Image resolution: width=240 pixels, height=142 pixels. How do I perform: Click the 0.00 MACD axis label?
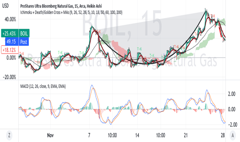click(x=232, y=109)
